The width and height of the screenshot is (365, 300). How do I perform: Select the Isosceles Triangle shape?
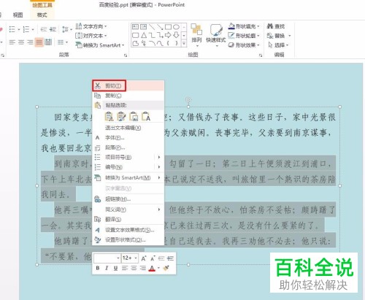click(144, 35)
